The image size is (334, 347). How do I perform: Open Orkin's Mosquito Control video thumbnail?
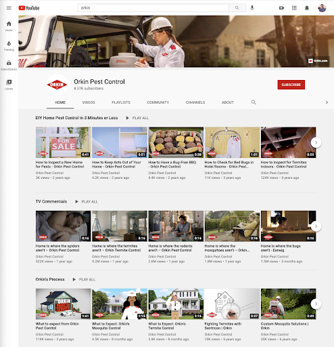pyautogui.click(x=120, y=304)
